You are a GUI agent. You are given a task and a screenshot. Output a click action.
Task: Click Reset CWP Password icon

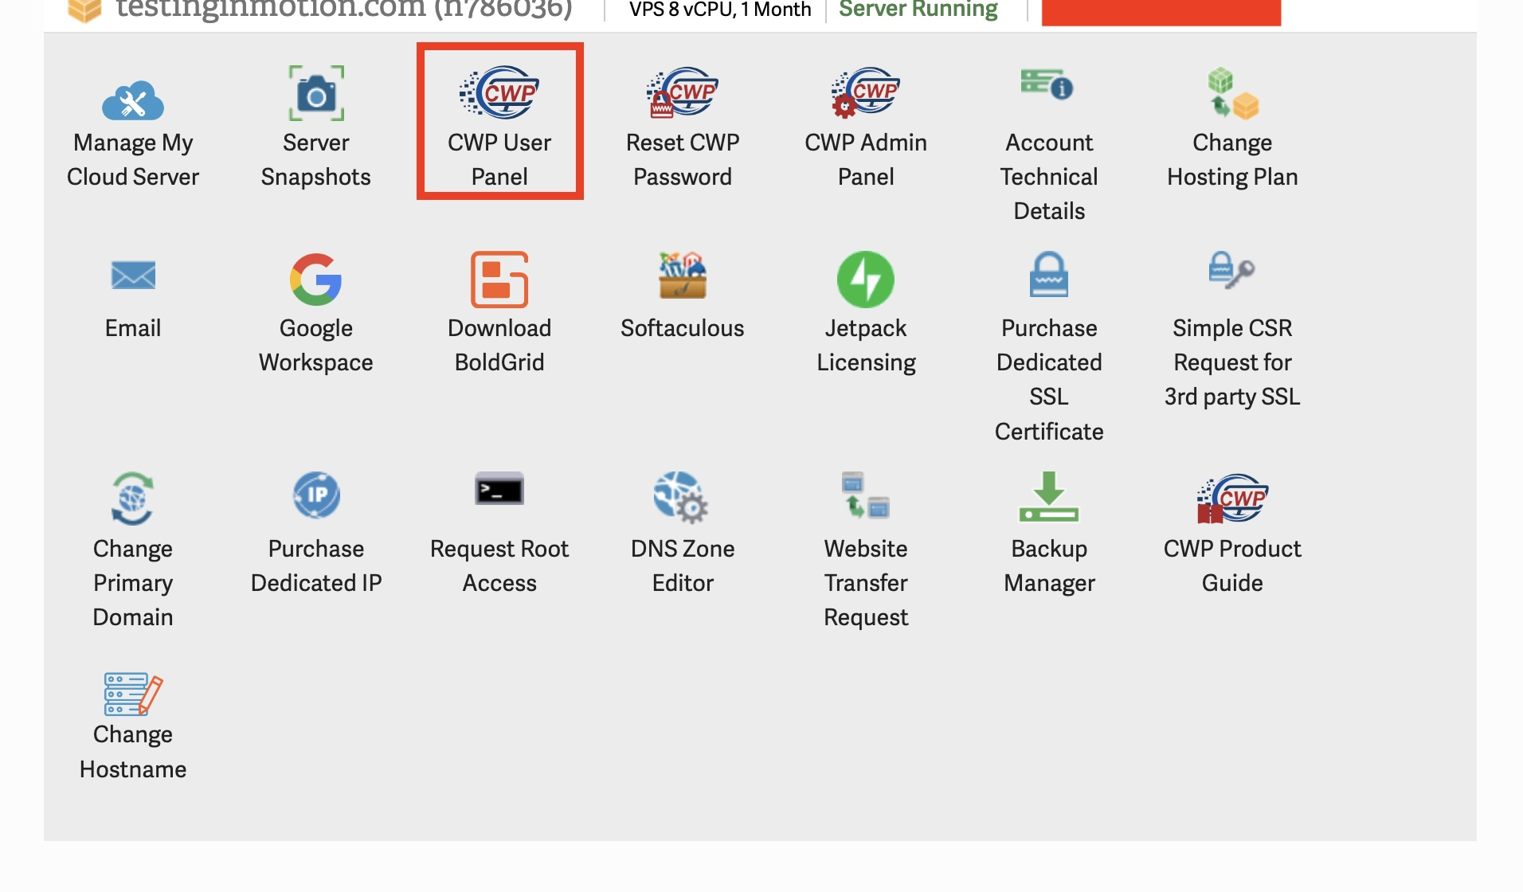point(683,92)
